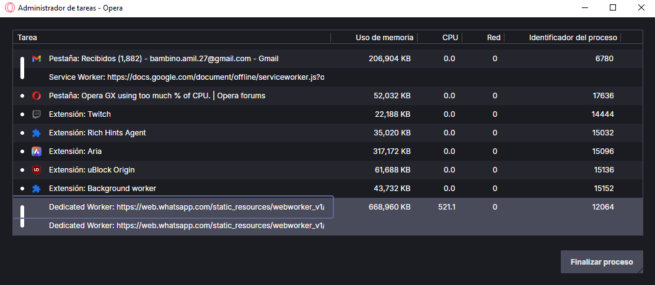
Task: Select the Opera forums tab task
Action: pyautogui.click(x=327, y=96)
